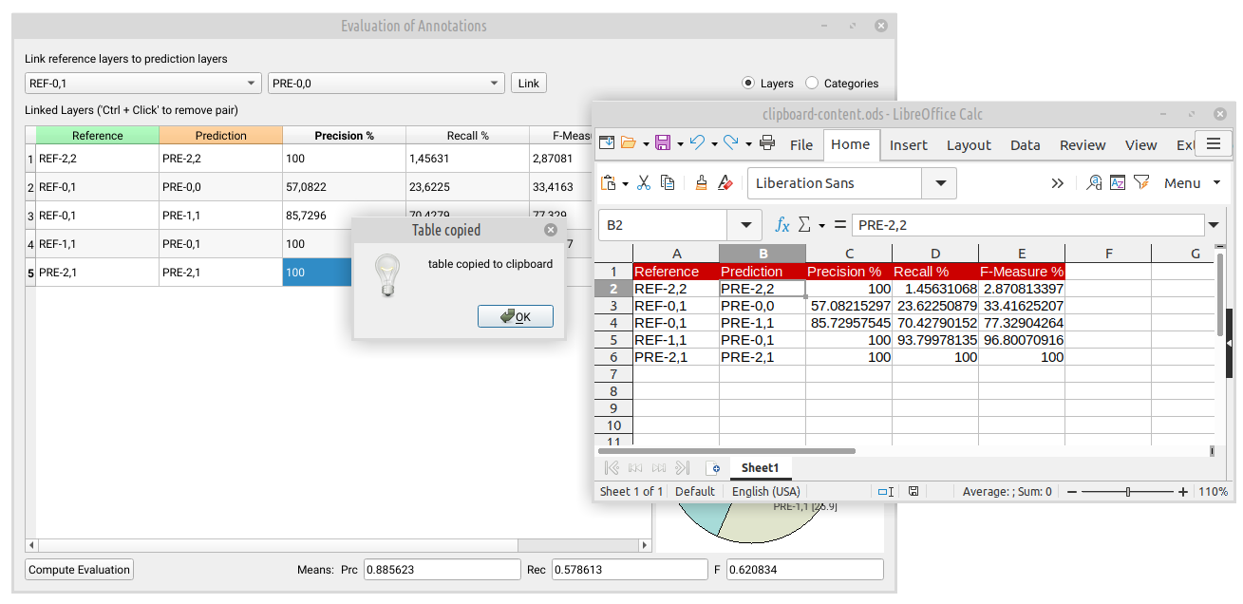
Task: Switch to the Data tab
Action: (x=1026, y=145)
